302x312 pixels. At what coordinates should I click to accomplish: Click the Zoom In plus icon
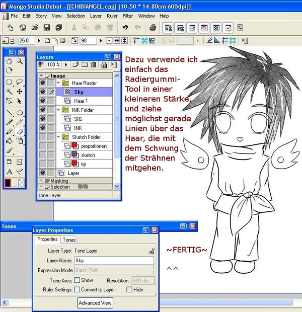(5, 41)
